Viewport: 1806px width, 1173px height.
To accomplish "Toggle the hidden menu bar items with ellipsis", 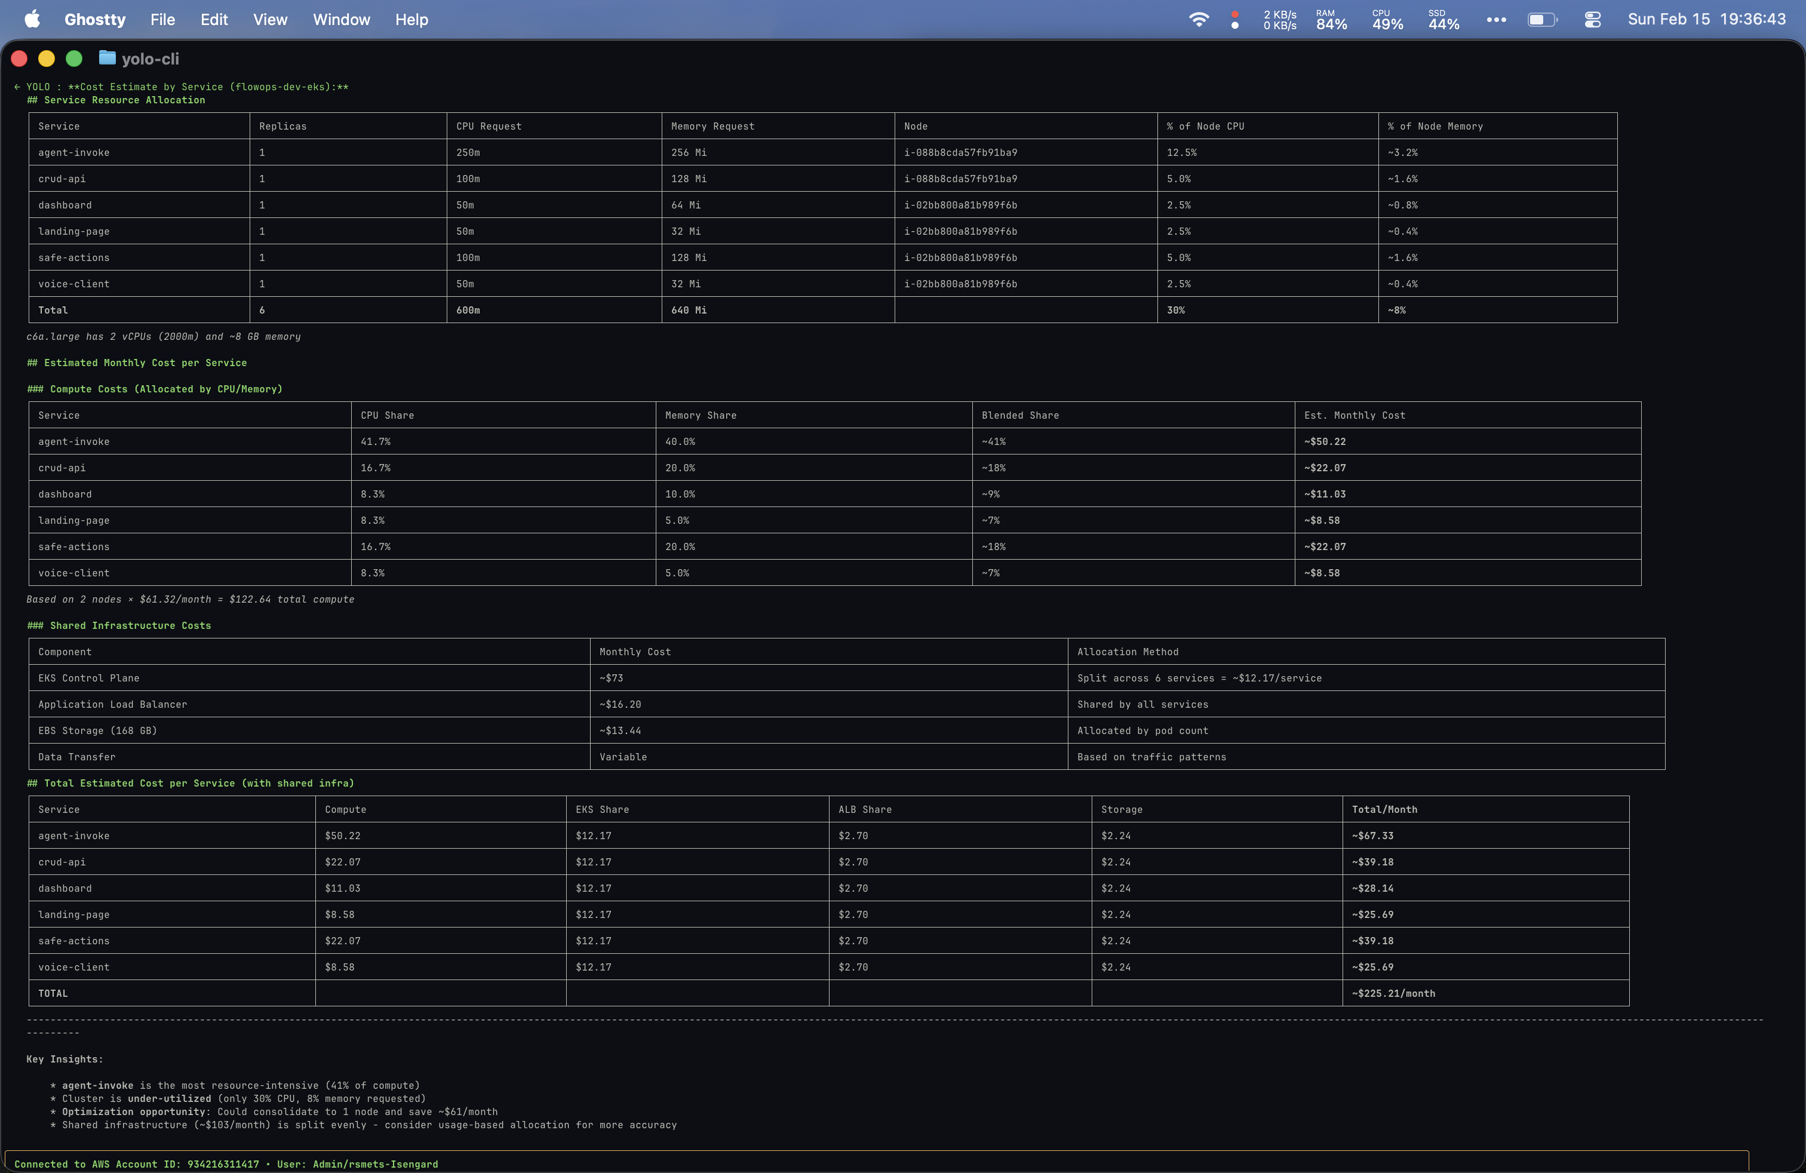I will (1497, 19).
